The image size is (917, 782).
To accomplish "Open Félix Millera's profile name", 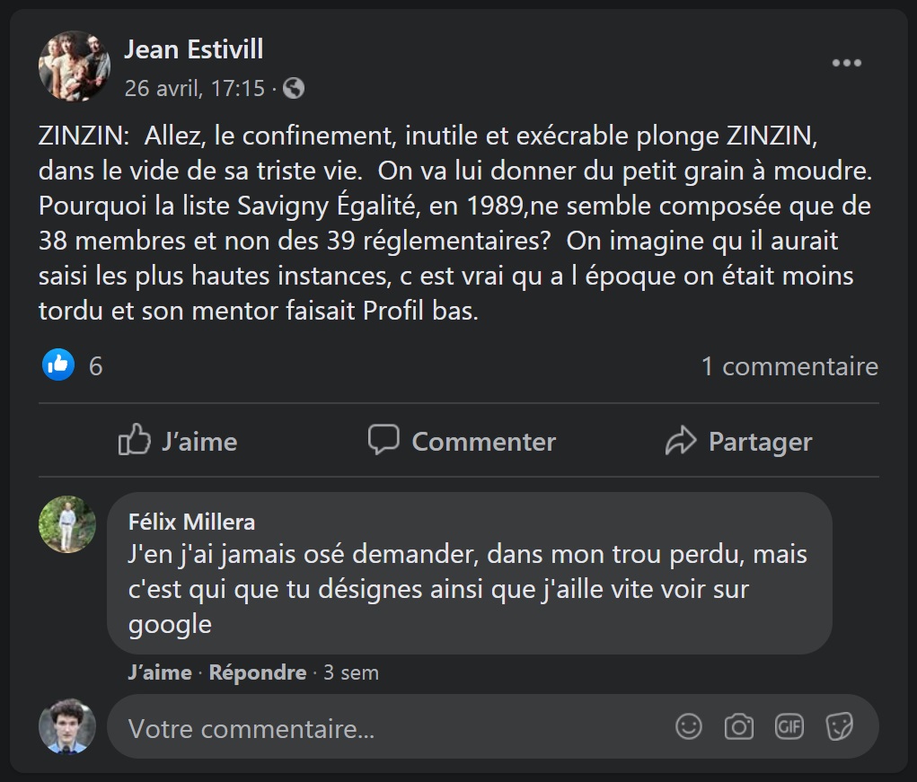I will click(x=191, y=522).
